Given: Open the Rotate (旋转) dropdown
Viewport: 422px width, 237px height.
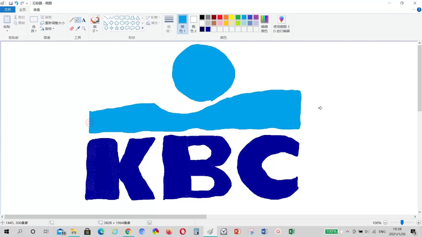Looking at the screenshot, I should click(47, 29).
